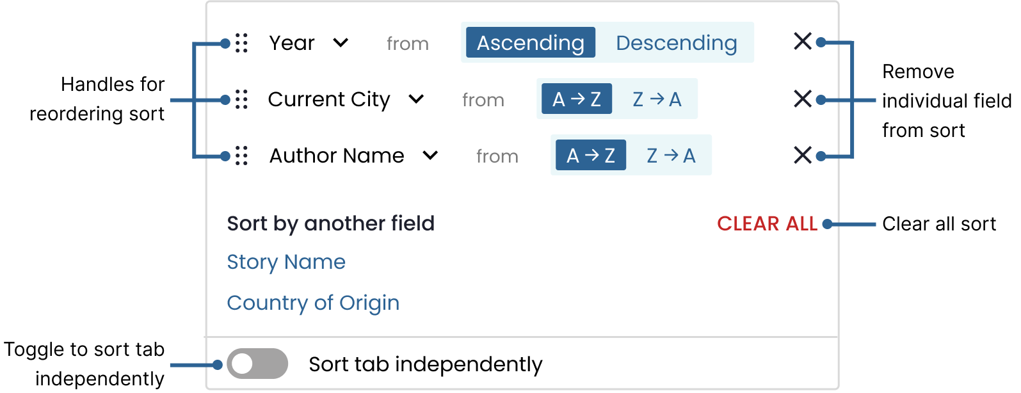This screenshot has width=1021, height=393.
Task: Click the drag handle beside Year
Action: 241,43
